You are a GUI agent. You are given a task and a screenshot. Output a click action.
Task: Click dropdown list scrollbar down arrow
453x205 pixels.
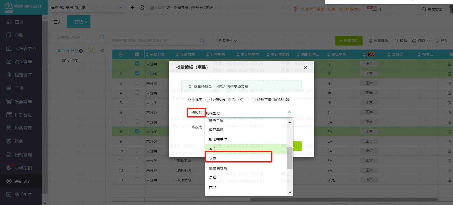(290, 193)
